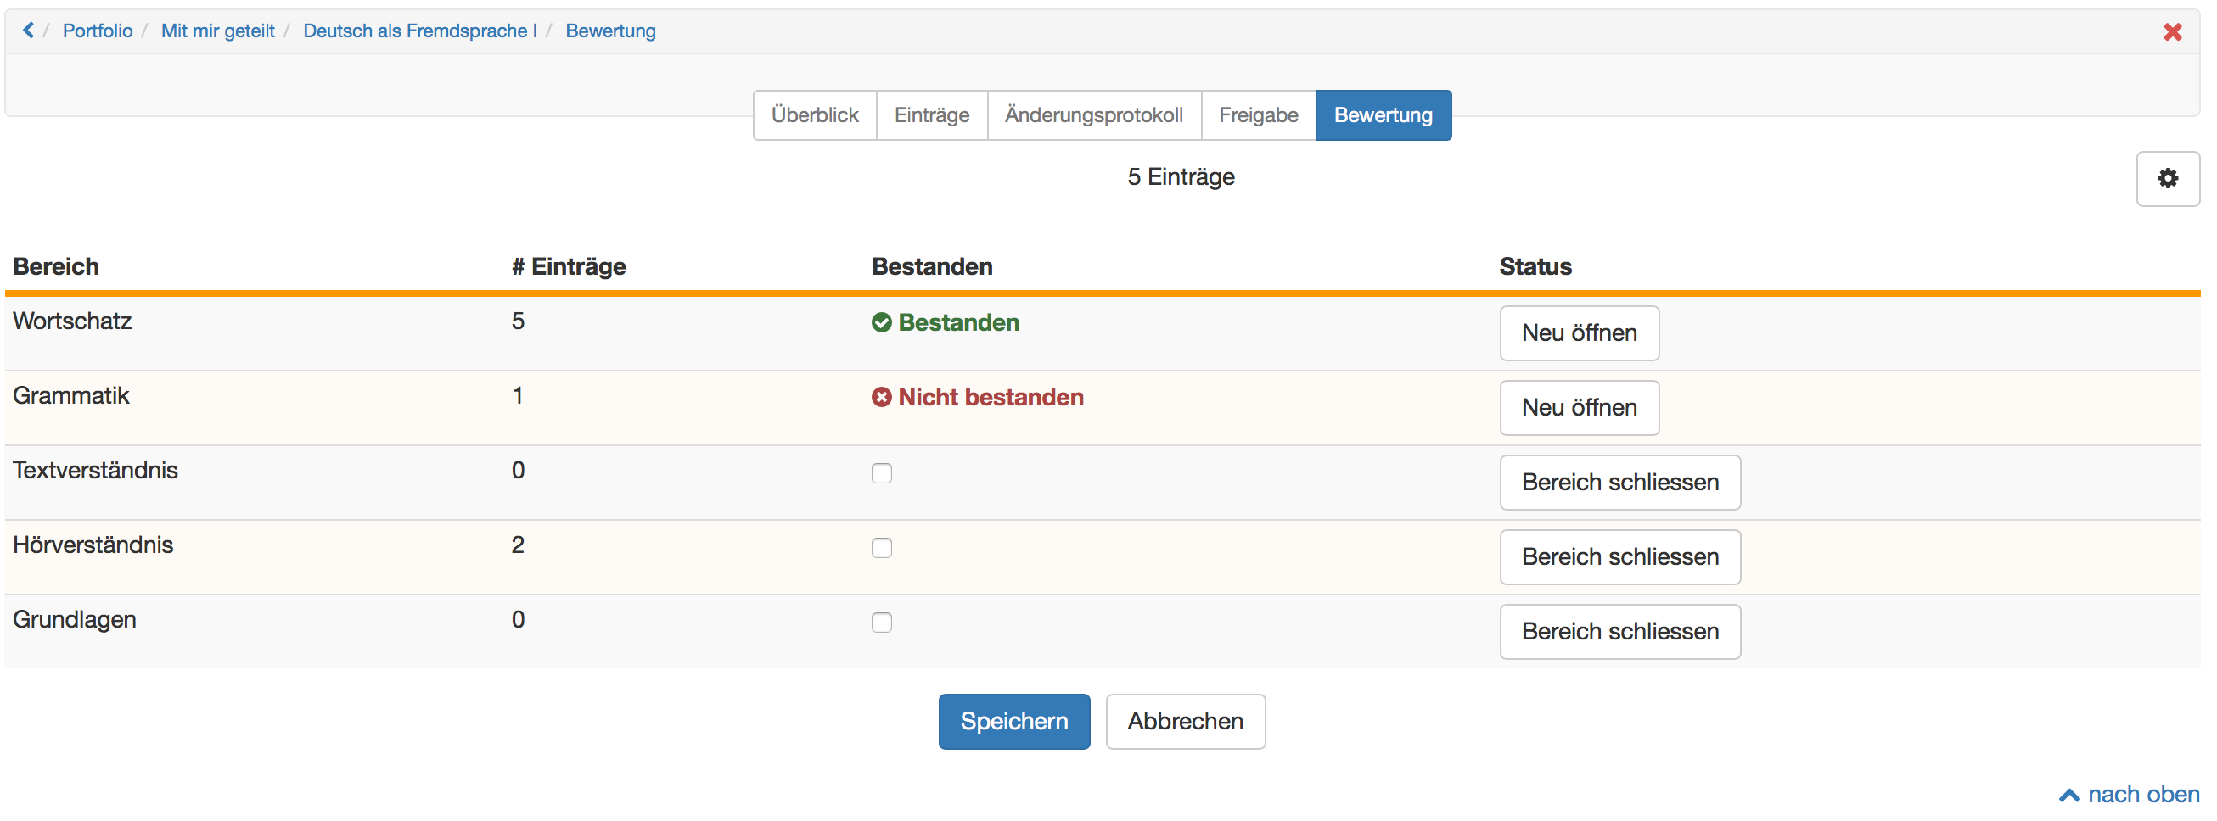Image resolution: width=2217 pixels, height=821 pixels.
Task: Click the back chevron in breadcrumb
Action: (28, 31)
